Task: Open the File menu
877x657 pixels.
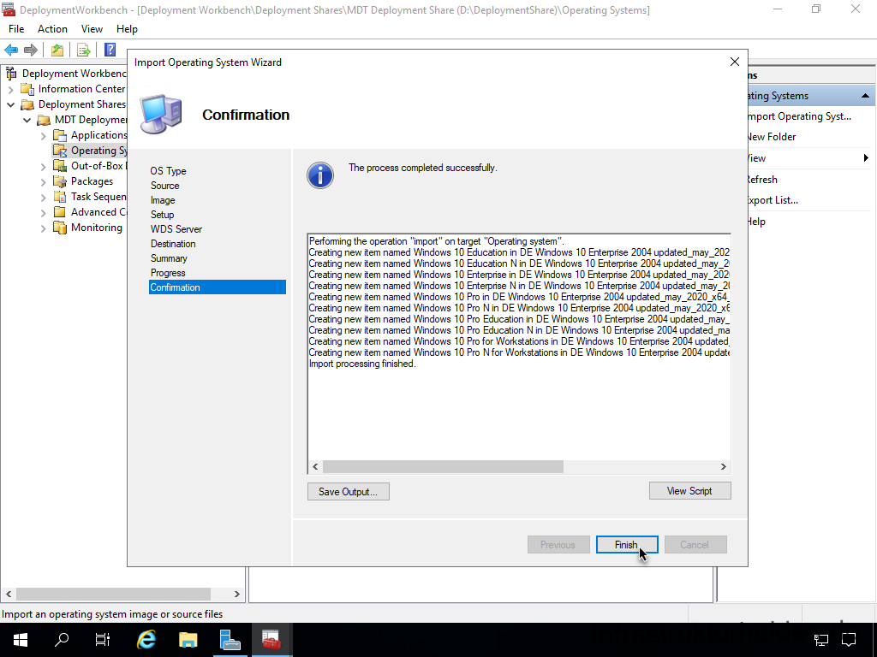Action: pos(16,29)
